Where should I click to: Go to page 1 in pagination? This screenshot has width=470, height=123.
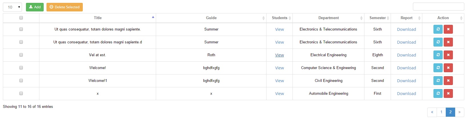tap(441, 112)
